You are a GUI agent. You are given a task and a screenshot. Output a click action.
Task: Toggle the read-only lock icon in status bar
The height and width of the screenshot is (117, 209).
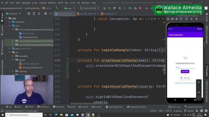(x=197, y=111)
